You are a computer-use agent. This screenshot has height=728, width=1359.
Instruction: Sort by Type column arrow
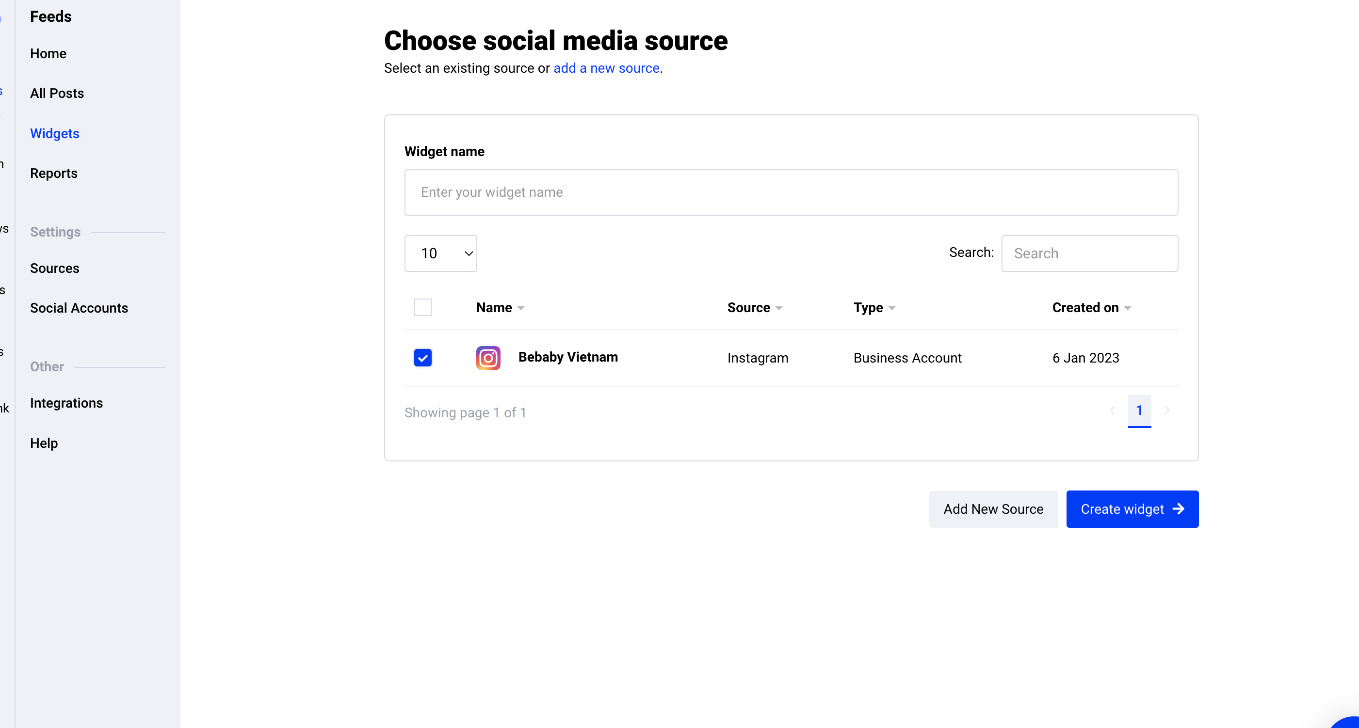pos(891,308)
